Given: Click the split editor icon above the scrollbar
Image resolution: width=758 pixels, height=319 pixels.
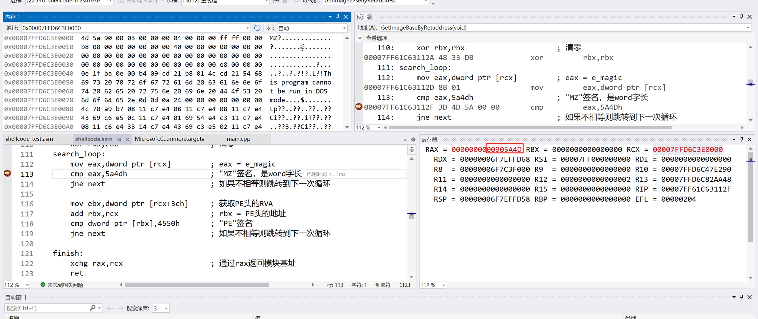Looking at the screenshot, I should pyautogui.click(x=412, y=150).
